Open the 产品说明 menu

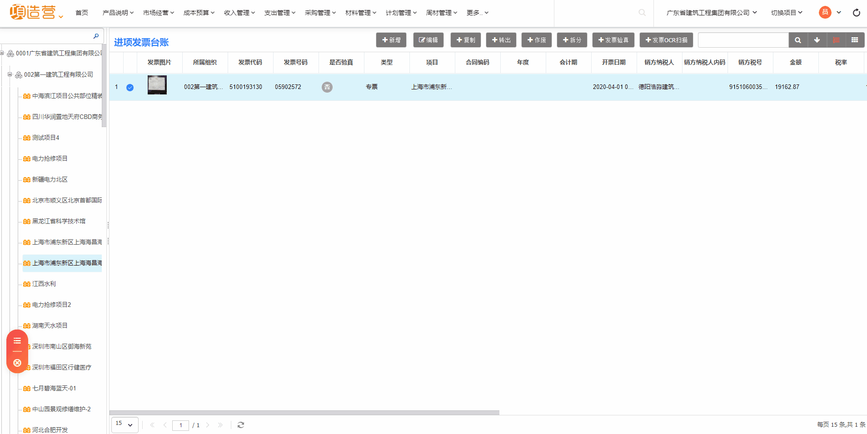pos(118,13)
